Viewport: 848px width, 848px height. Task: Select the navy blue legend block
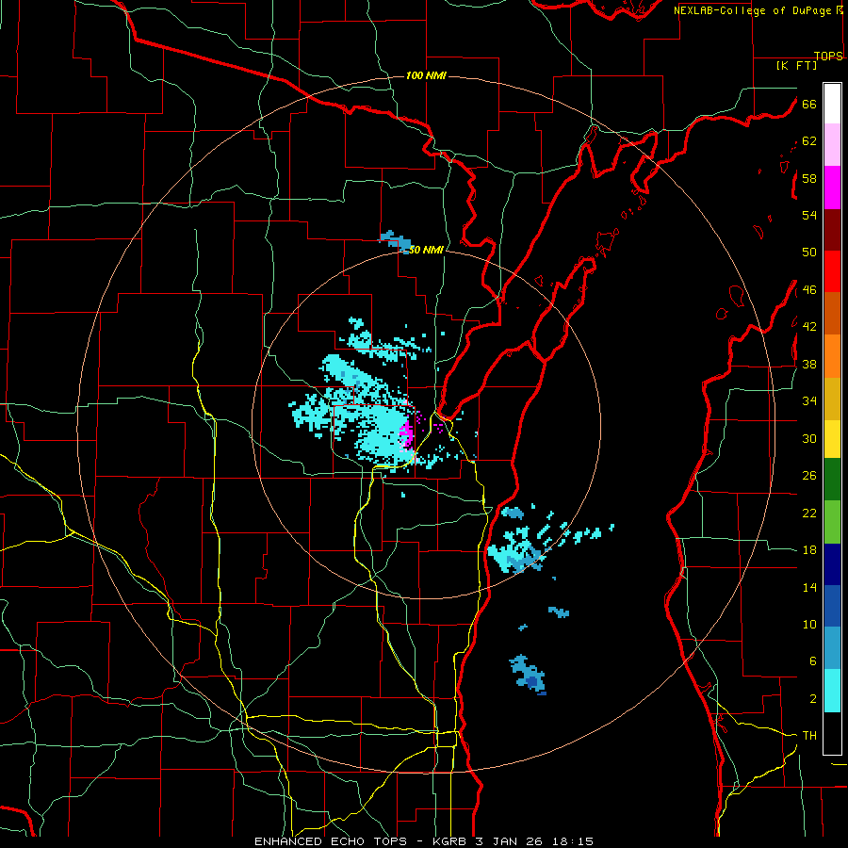coord(832,564)
